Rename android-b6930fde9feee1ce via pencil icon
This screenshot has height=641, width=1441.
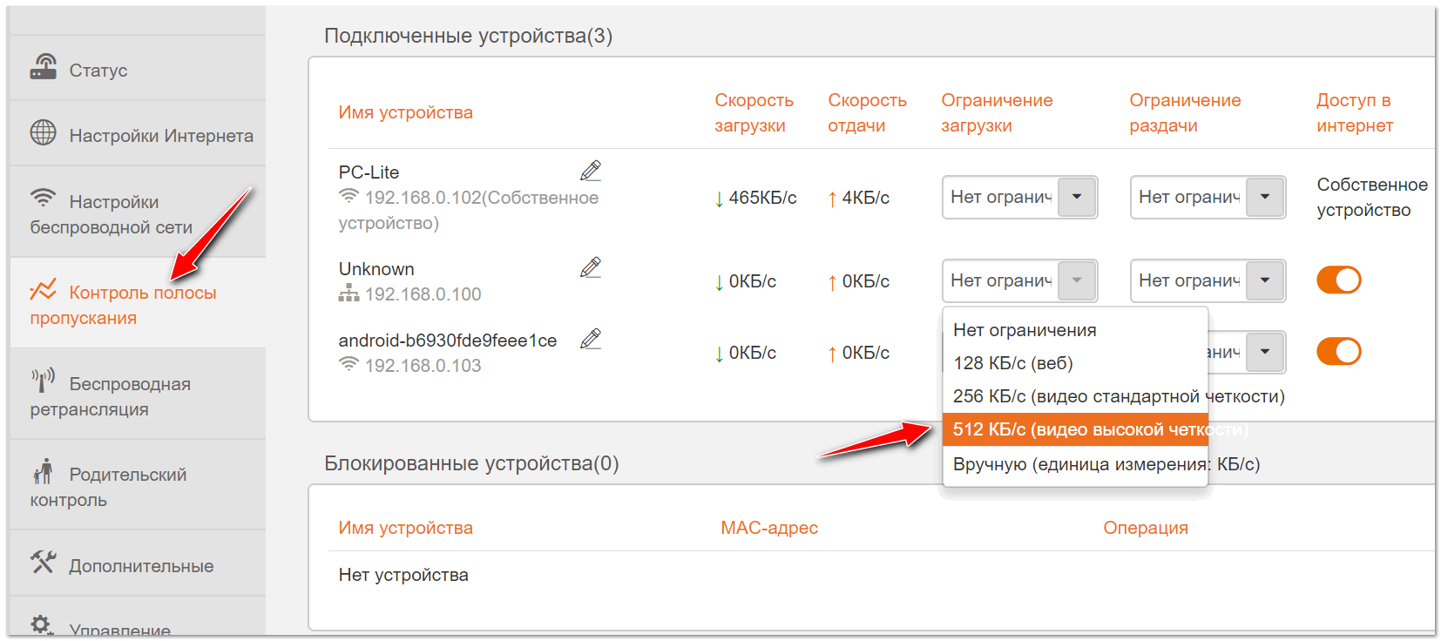591,339
